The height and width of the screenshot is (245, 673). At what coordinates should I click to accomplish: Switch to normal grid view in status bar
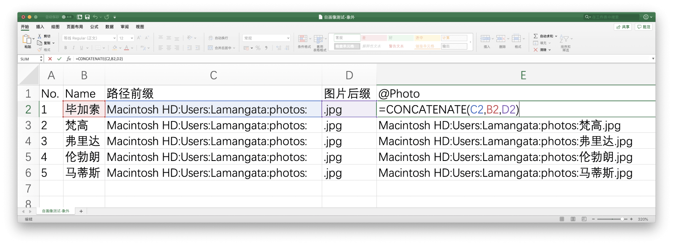pyautogui.click(x=562, y=219)
